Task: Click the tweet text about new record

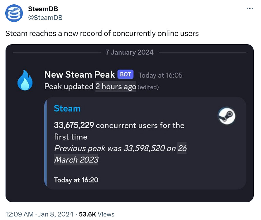Action: (102, 33)
